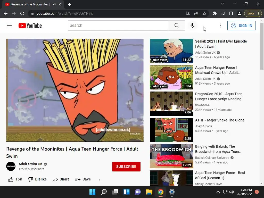Open more actions ellipsis under video
The width and height of the screenshot is (264, 198).
(100, 180)
